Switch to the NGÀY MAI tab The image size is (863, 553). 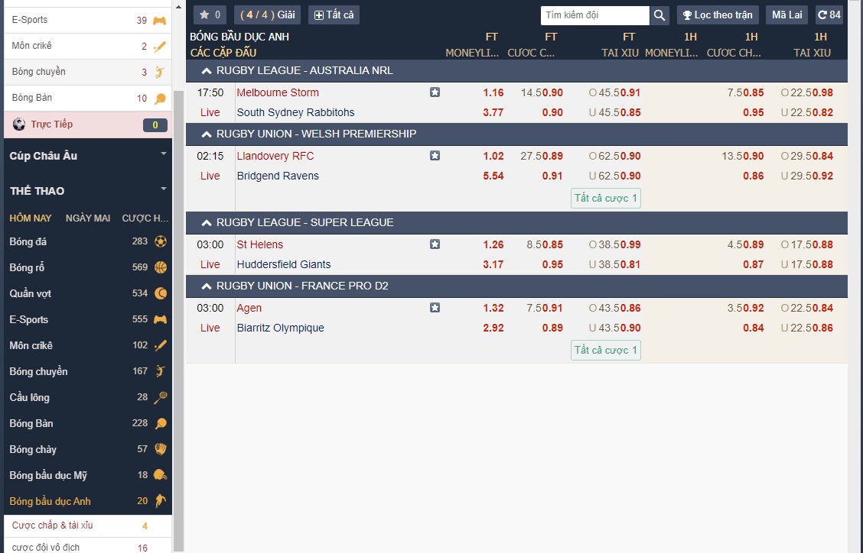point(88,218)
